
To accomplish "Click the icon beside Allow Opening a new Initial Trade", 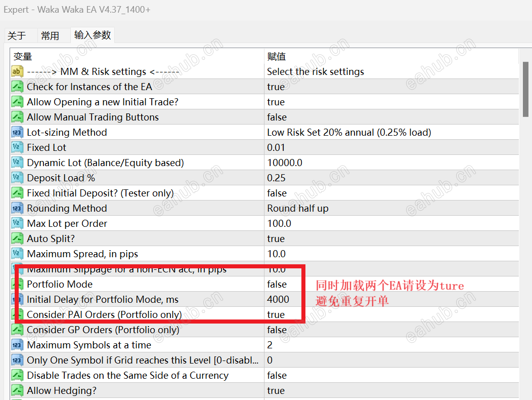I will [17, 102].
